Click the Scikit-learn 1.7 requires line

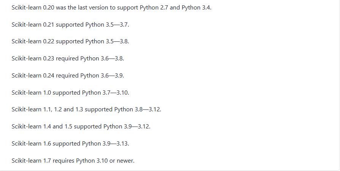[x=73, y=161]
